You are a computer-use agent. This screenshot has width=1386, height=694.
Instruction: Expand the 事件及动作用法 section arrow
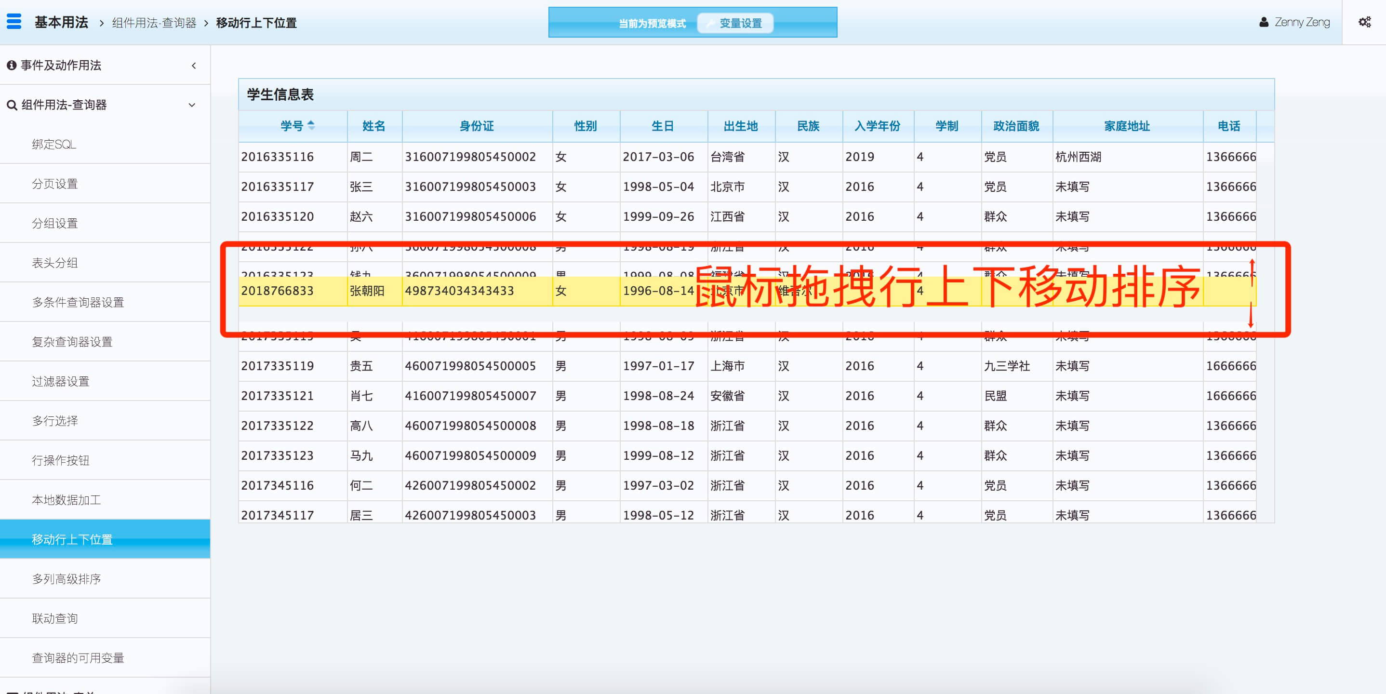click(194, 66)
